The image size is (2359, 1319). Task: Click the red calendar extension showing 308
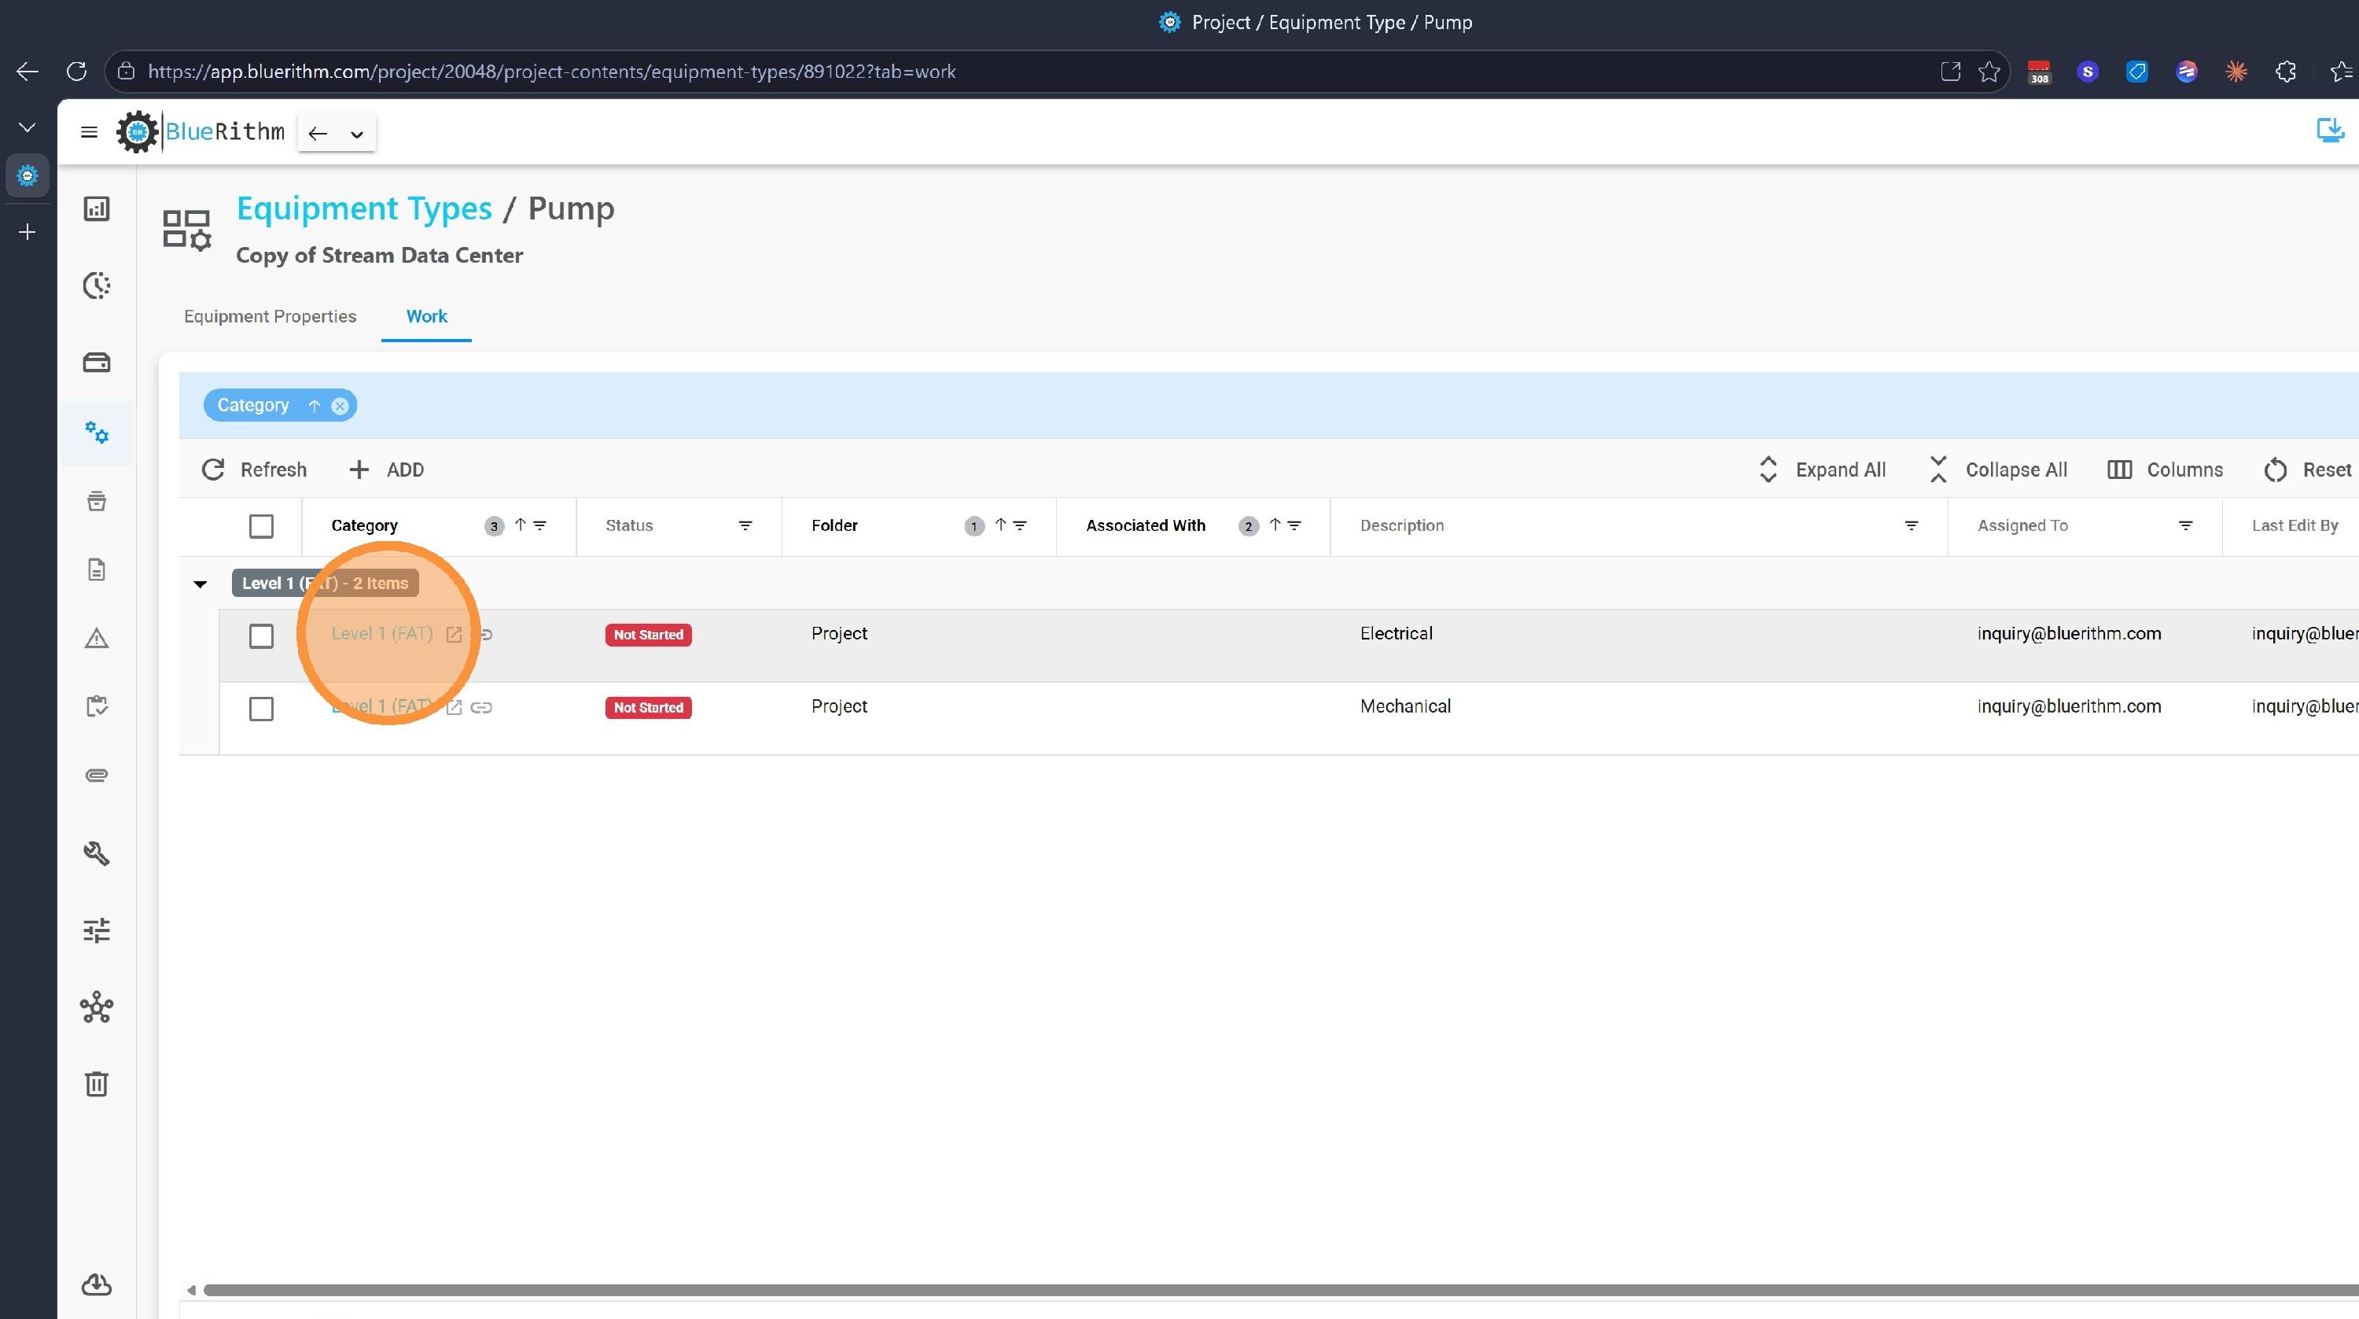[x=2040, y=72]
